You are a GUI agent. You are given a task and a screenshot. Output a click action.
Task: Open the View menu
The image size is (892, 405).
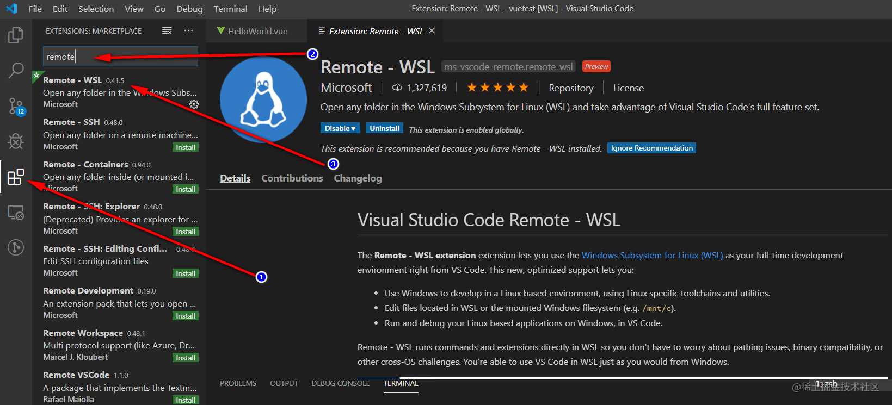(x=134, y=9)
